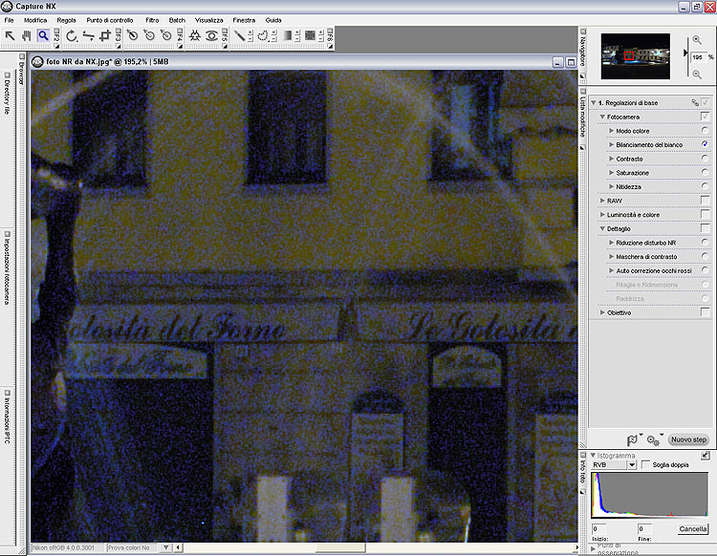Open the File menu
The image size is (717, 556).
9,20
